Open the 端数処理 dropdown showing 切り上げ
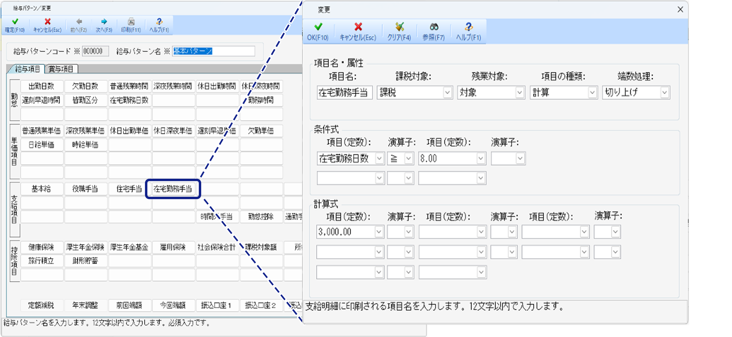Image resolution: width=732 pixels, height=337 pixels. [664, 93]
